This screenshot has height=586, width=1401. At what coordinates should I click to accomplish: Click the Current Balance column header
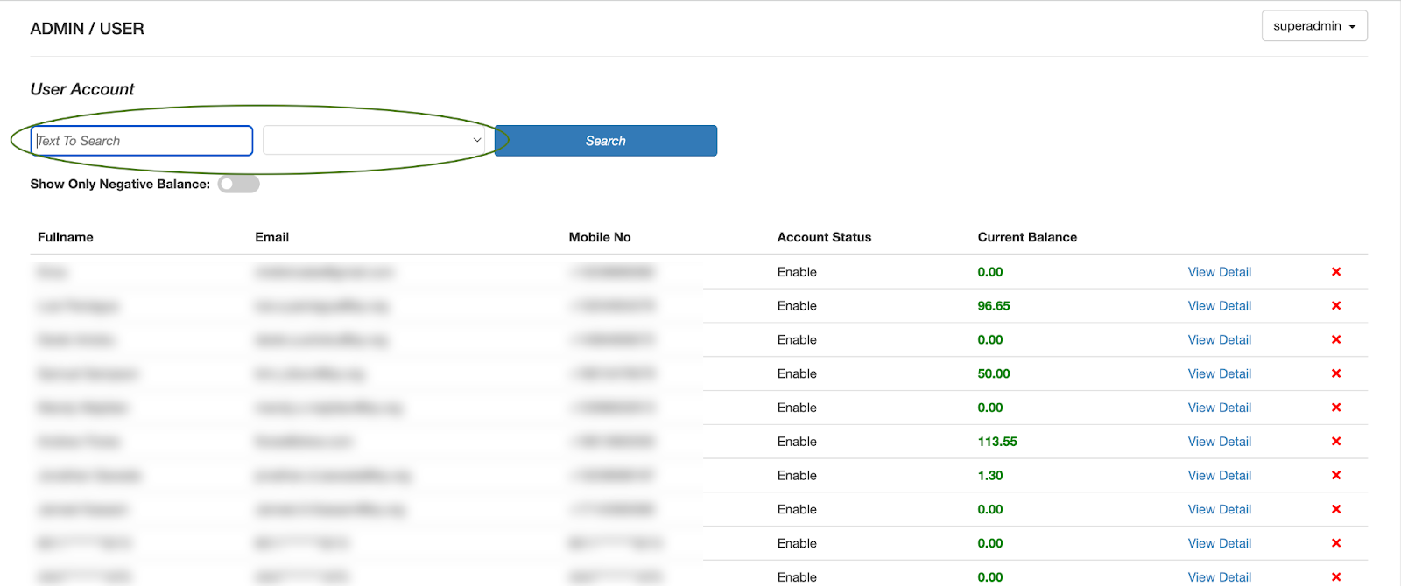click(x=1028, y=237)
